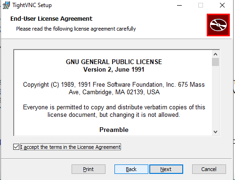Minimize the TightVNC Setup window
The height and width of the screenshot is (180, 235).
[x=179, y=5]
